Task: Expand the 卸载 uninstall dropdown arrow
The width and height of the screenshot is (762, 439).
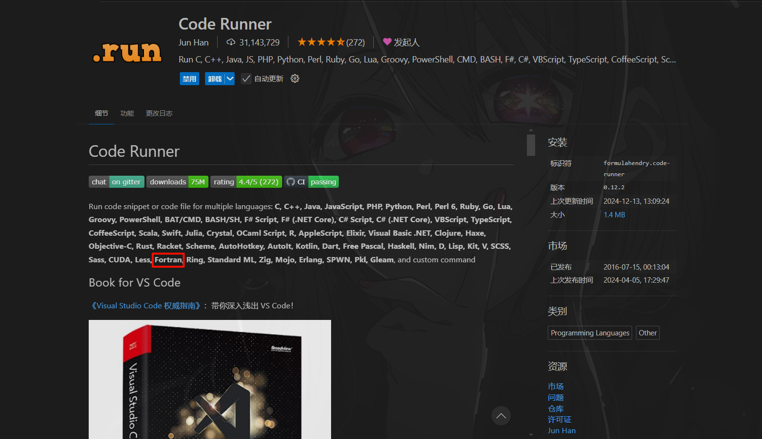Action: click(230, 79)
